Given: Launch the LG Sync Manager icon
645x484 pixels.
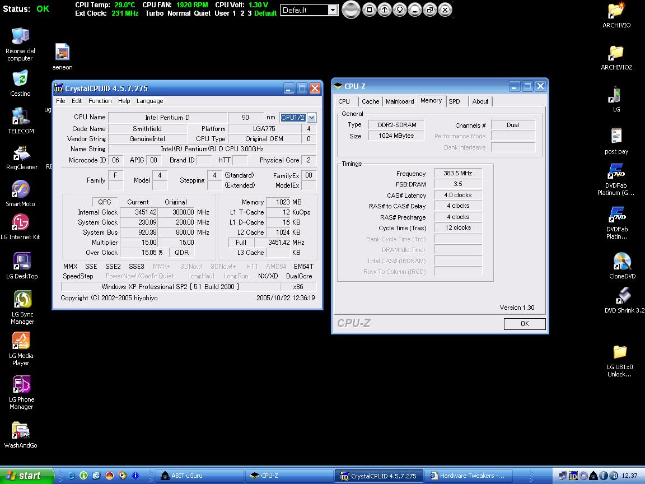Looking at the screenshot, I should tap(22, 307).
